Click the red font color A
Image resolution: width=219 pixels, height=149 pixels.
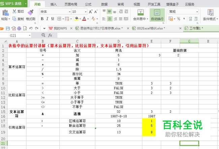click(84, 19)
